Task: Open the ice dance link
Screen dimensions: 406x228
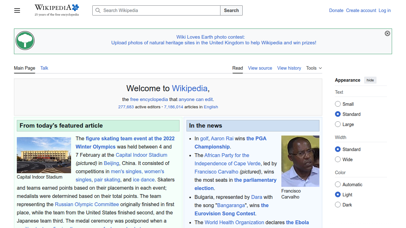Action: coord(144,180)
